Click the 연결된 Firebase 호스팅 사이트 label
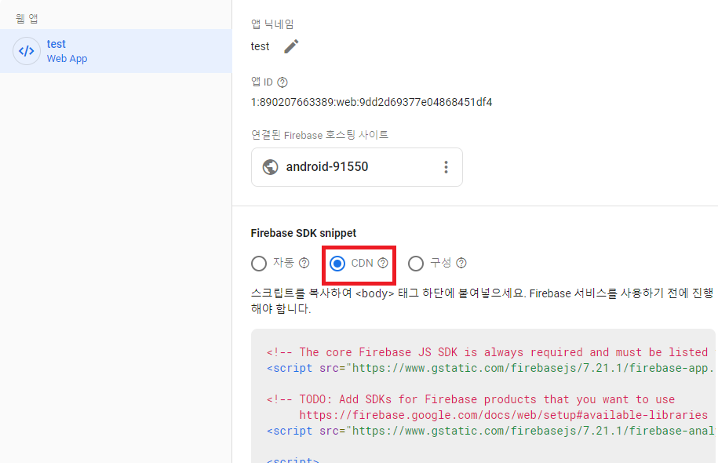Image resolution: width=718 pixels, height=466 pixels. pos(319,135)
